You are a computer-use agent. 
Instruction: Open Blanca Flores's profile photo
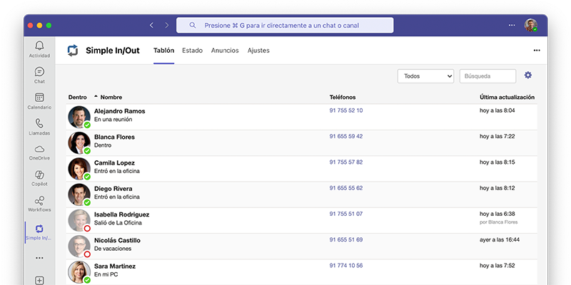[79, 142]
